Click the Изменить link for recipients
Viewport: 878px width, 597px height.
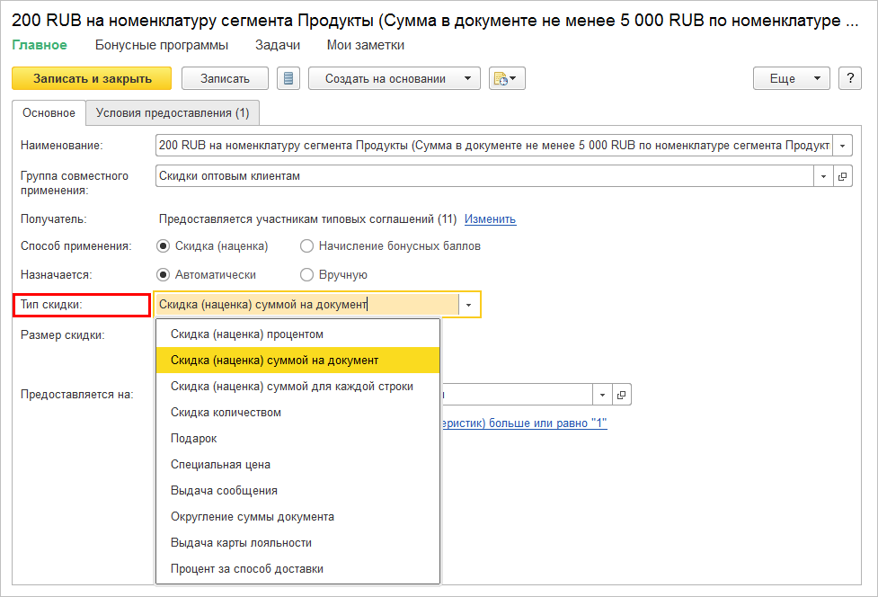coord(490,218)
